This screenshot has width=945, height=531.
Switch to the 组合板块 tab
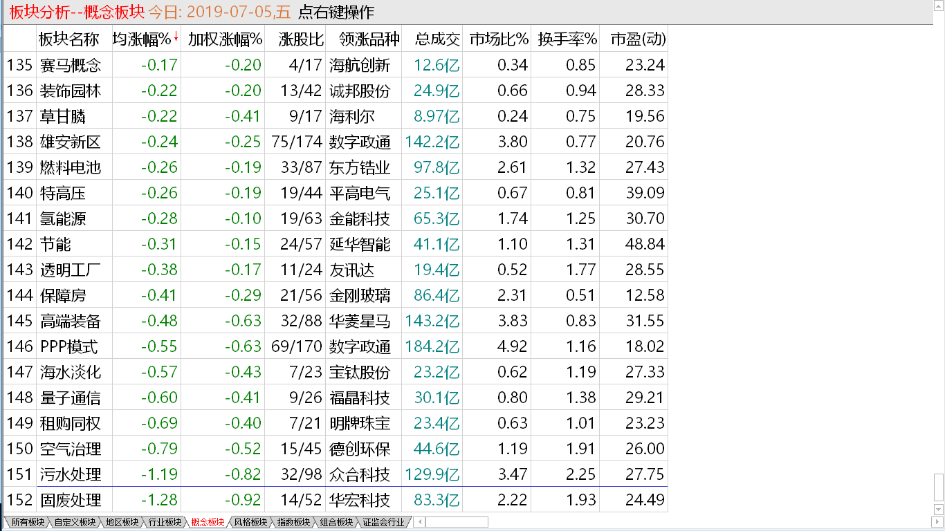pos(336,523)
